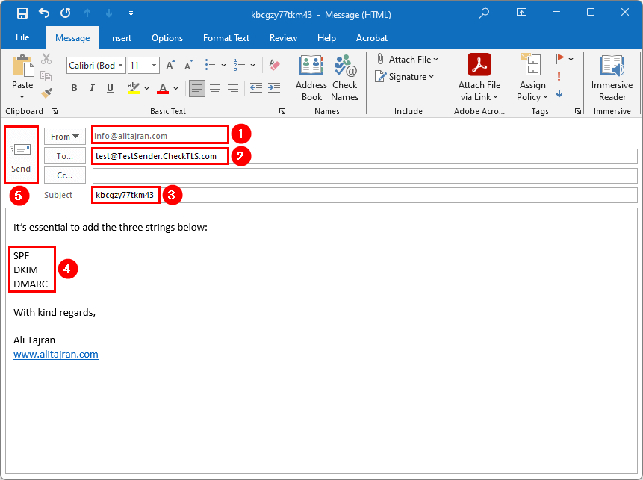Screen dimensions: 643x480
Task: Undo last action in Quick Access Toolbar
Action: [x=43, y=13]
